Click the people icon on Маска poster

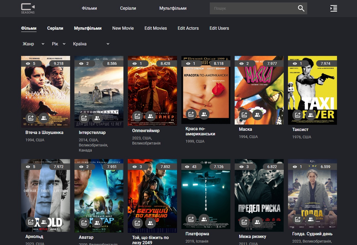(257, 115)
